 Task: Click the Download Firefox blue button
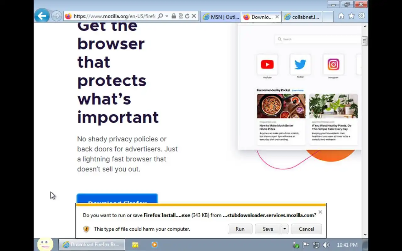(x=117, y=199)
